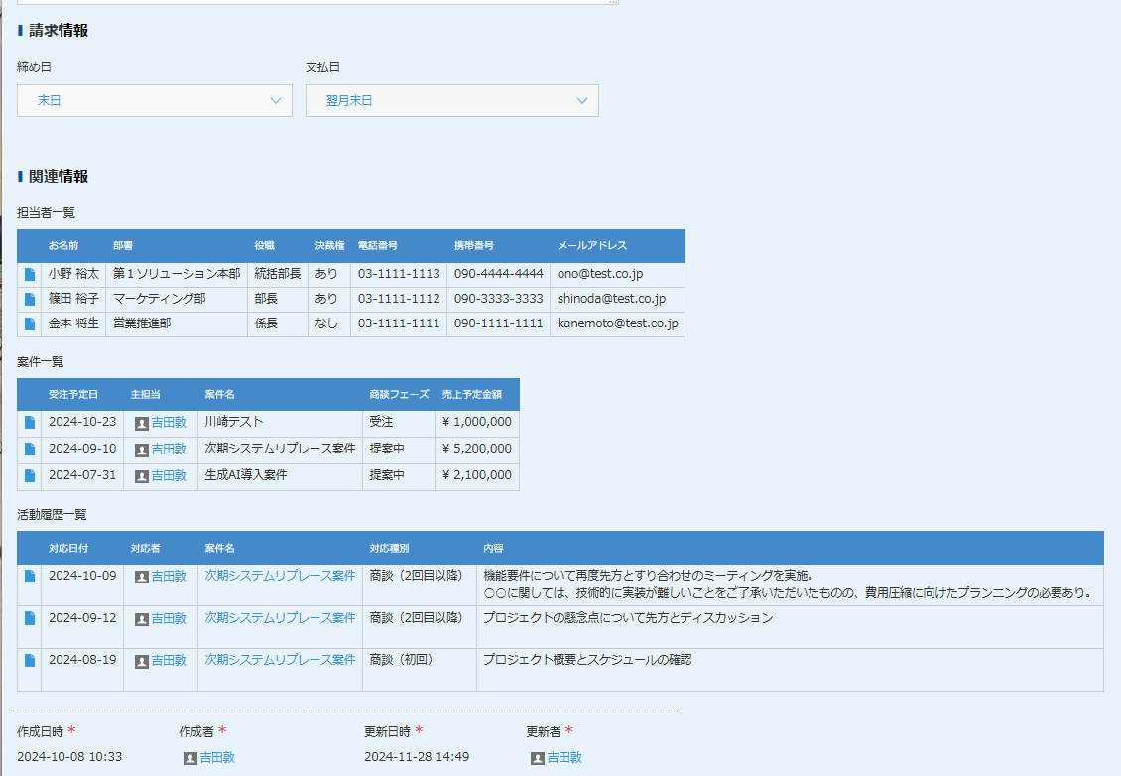Open record icon for 金本 将生 row
Viewport: 1121px width, 776px height.
[30, 323]
